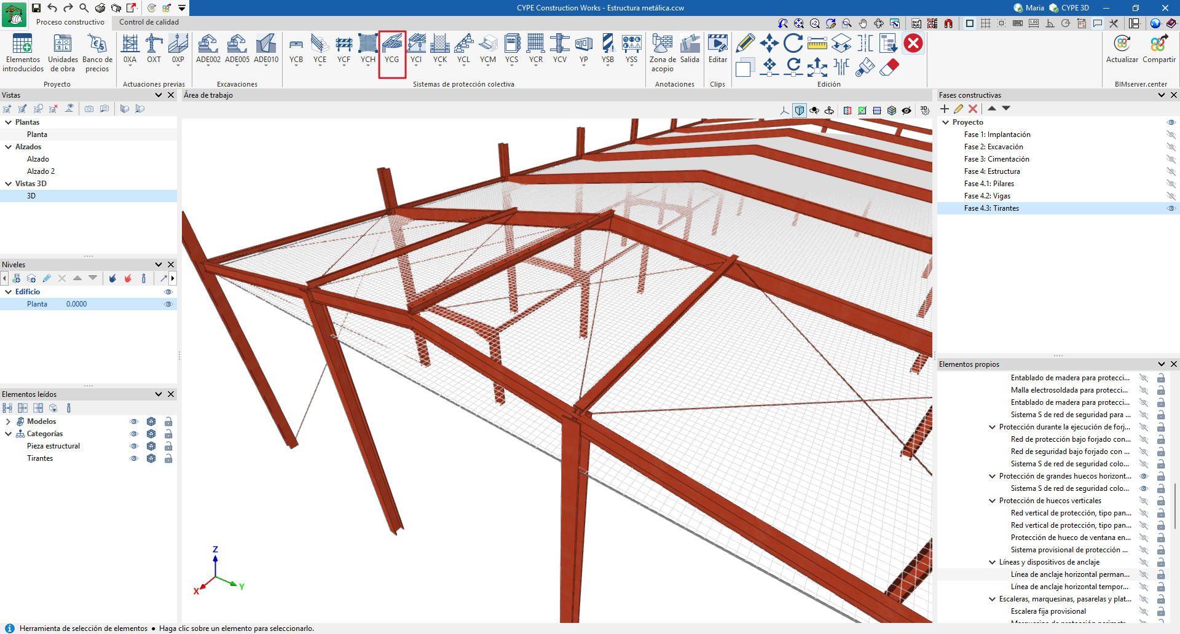The image size is (1180, 634).
Task: Toggle visibility of Fase 4.3: Tirantes
Action: pos(1171,208)
